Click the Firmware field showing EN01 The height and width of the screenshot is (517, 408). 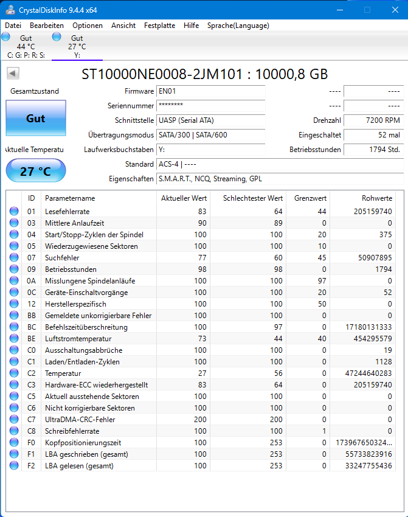point(210,91)
